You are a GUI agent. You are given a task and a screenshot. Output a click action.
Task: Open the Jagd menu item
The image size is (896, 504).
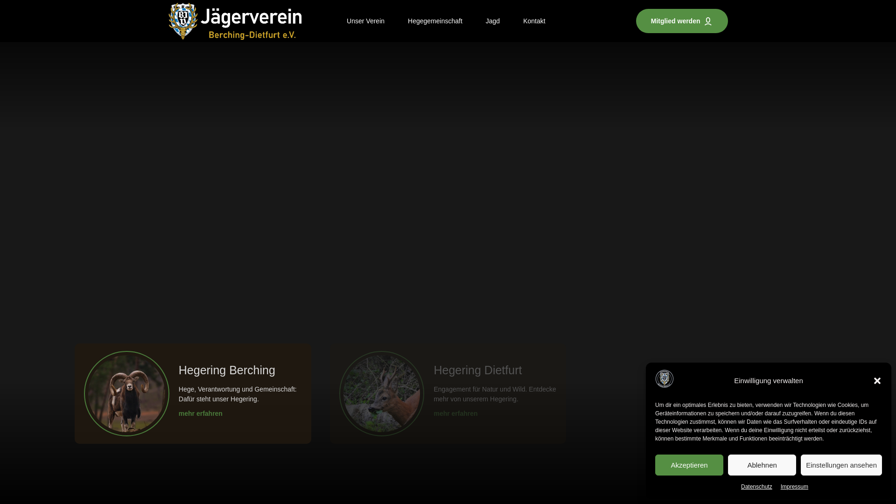(492, 21)
